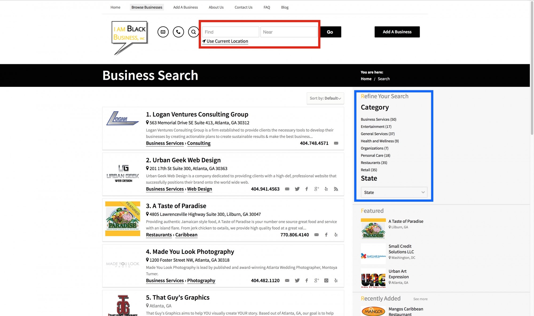Filter by Organizations (7) category
Screen dimensions: 534x316
(374, 148)
